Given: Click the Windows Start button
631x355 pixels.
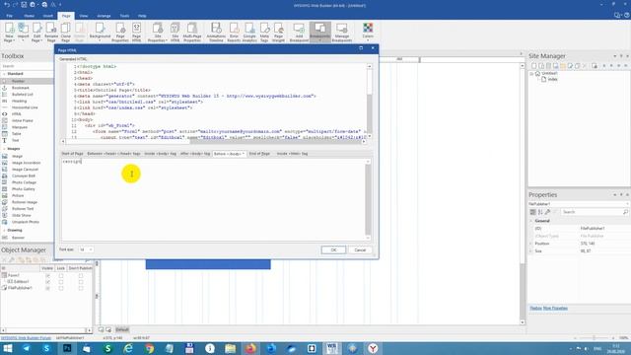Looking at the screenshot, I should coord(7,348).
